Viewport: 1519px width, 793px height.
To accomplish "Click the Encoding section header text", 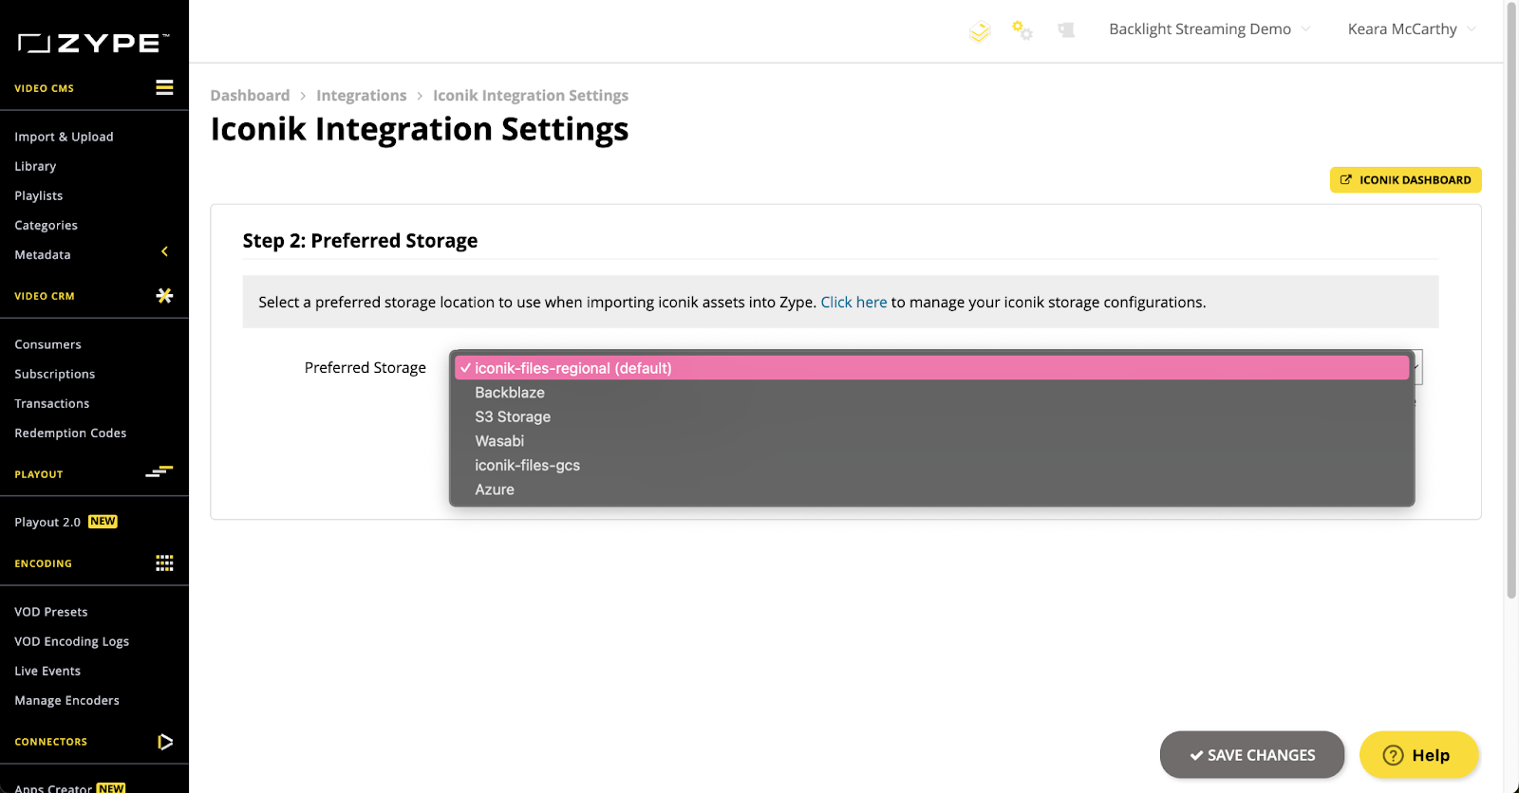I will (x=43, y=563).
